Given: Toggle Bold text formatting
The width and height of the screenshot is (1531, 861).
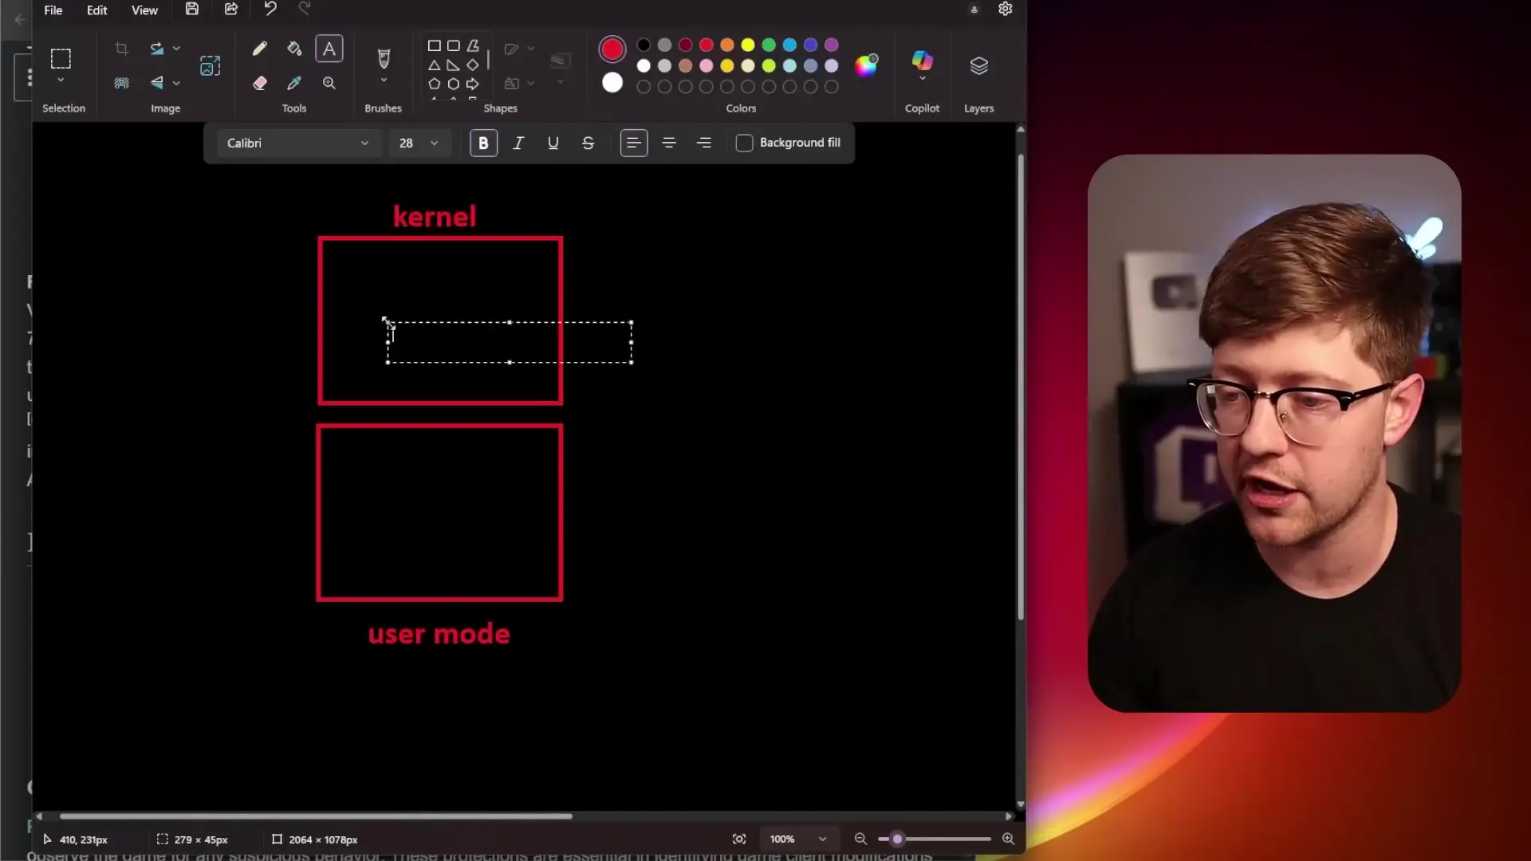Looking at the screenshot, I should 483,143.
